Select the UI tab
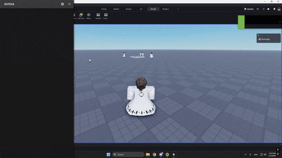 tap(141, 9)
